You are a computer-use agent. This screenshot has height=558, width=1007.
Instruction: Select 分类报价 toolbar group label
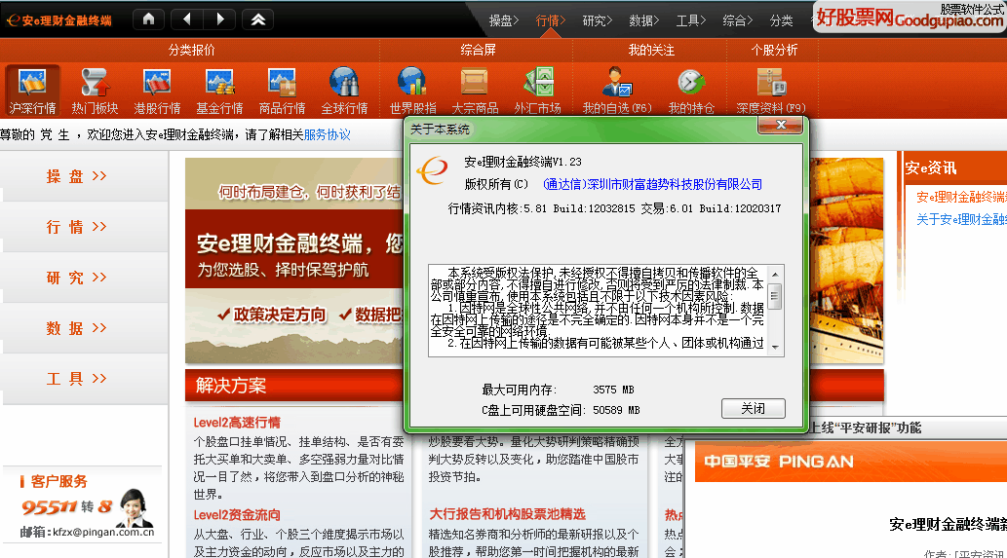point(191,50)
